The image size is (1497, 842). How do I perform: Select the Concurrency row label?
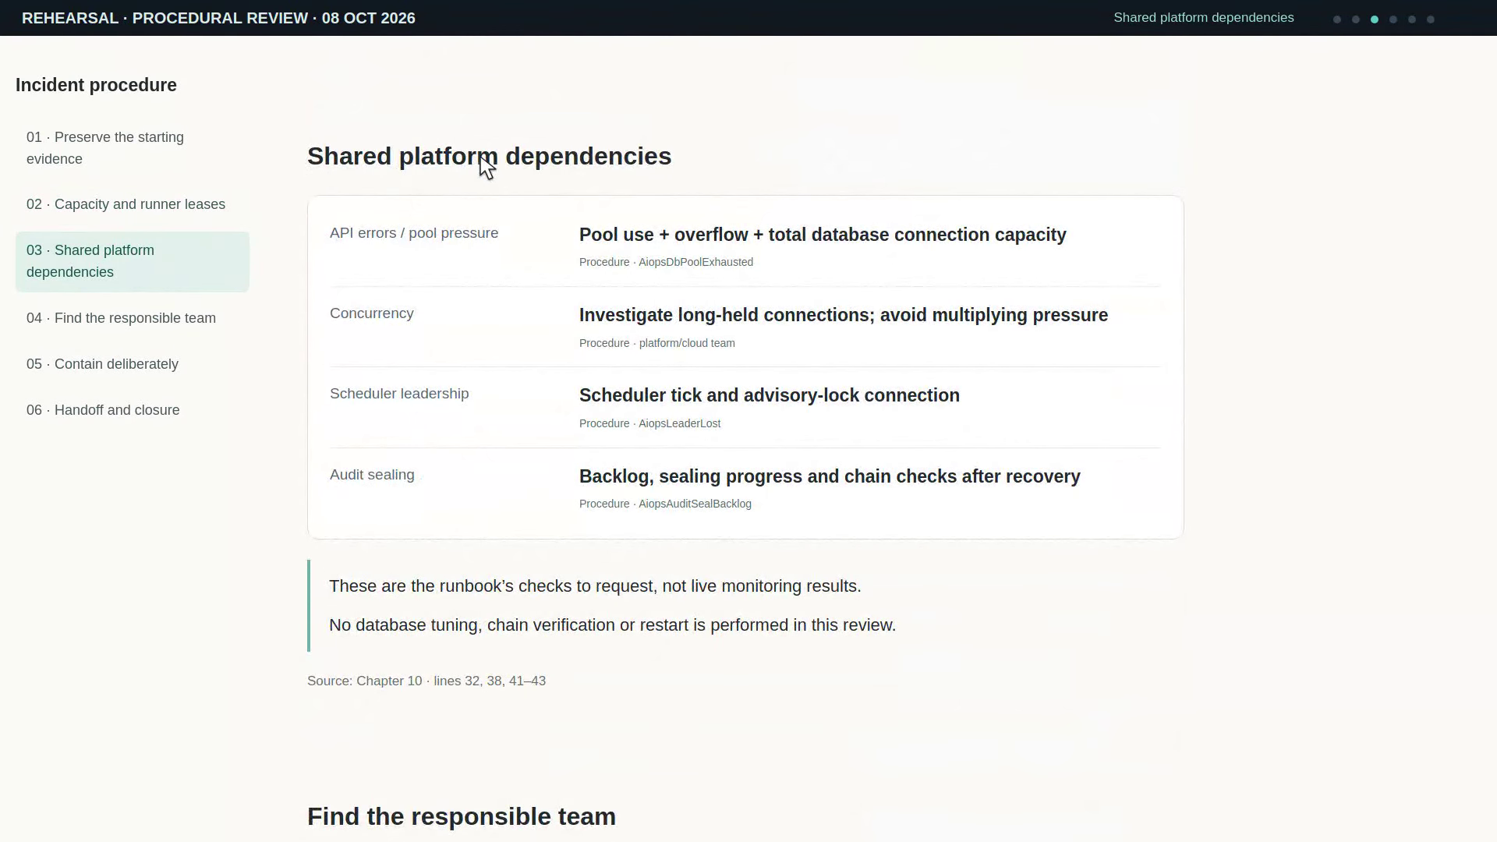click(372, 313)
